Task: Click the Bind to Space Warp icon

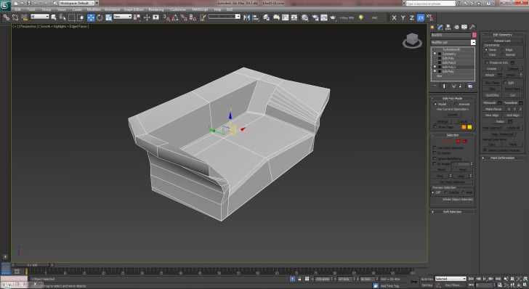Action: click(x=24, y=17)
